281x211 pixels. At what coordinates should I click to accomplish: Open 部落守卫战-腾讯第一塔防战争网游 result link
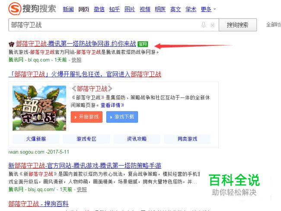(x=76, y=44)
